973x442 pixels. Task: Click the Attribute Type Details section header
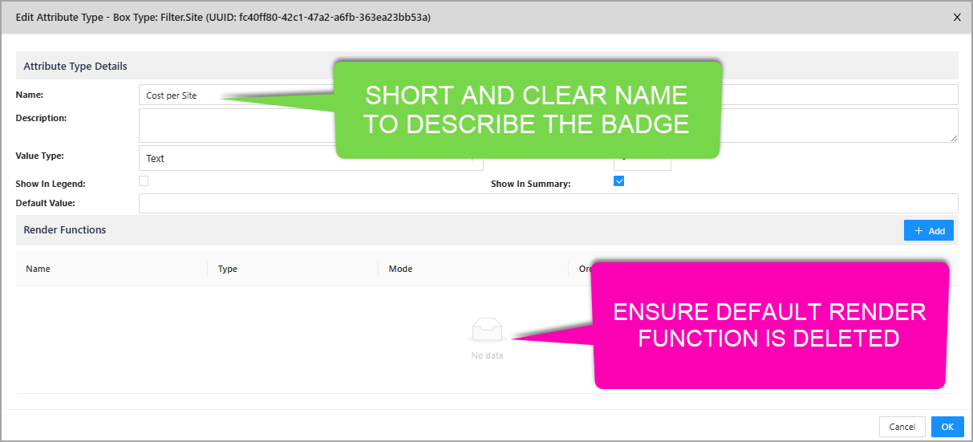click(x=75, y=67)
